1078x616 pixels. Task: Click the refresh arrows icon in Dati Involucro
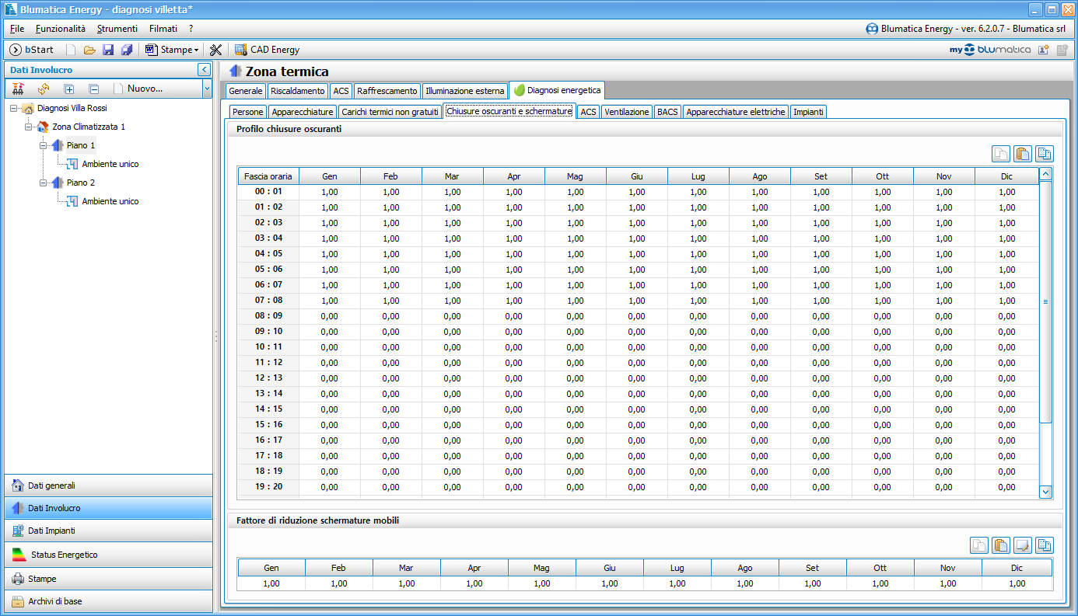44,89
